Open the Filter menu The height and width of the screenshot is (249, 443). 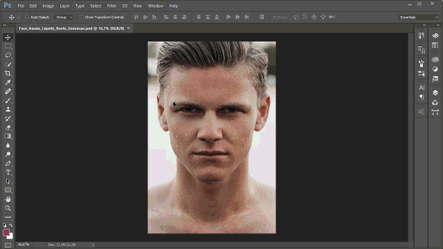pos(111,6)
